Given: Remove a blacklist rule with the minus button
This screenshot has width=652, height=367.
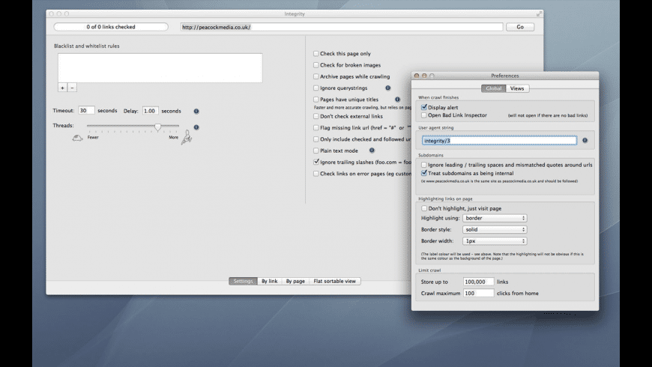Looking at the screenshot, I should click(x=72, y=88).
